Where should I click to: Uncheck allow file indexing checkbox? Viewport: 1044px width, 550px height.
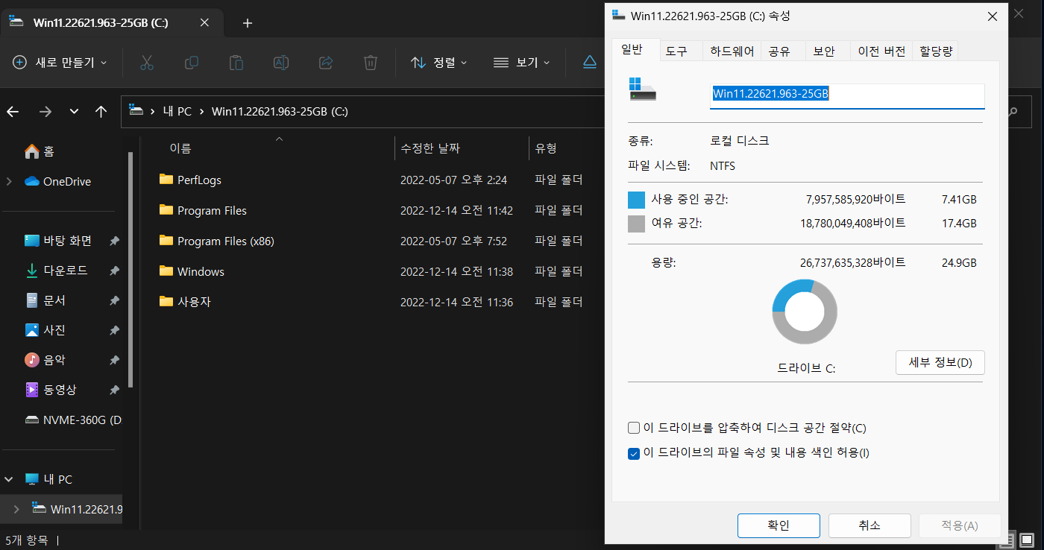click(x=634, y=453)
